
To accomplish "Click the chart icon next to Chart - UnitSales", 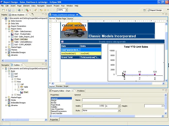I will [x=12, y=39].
